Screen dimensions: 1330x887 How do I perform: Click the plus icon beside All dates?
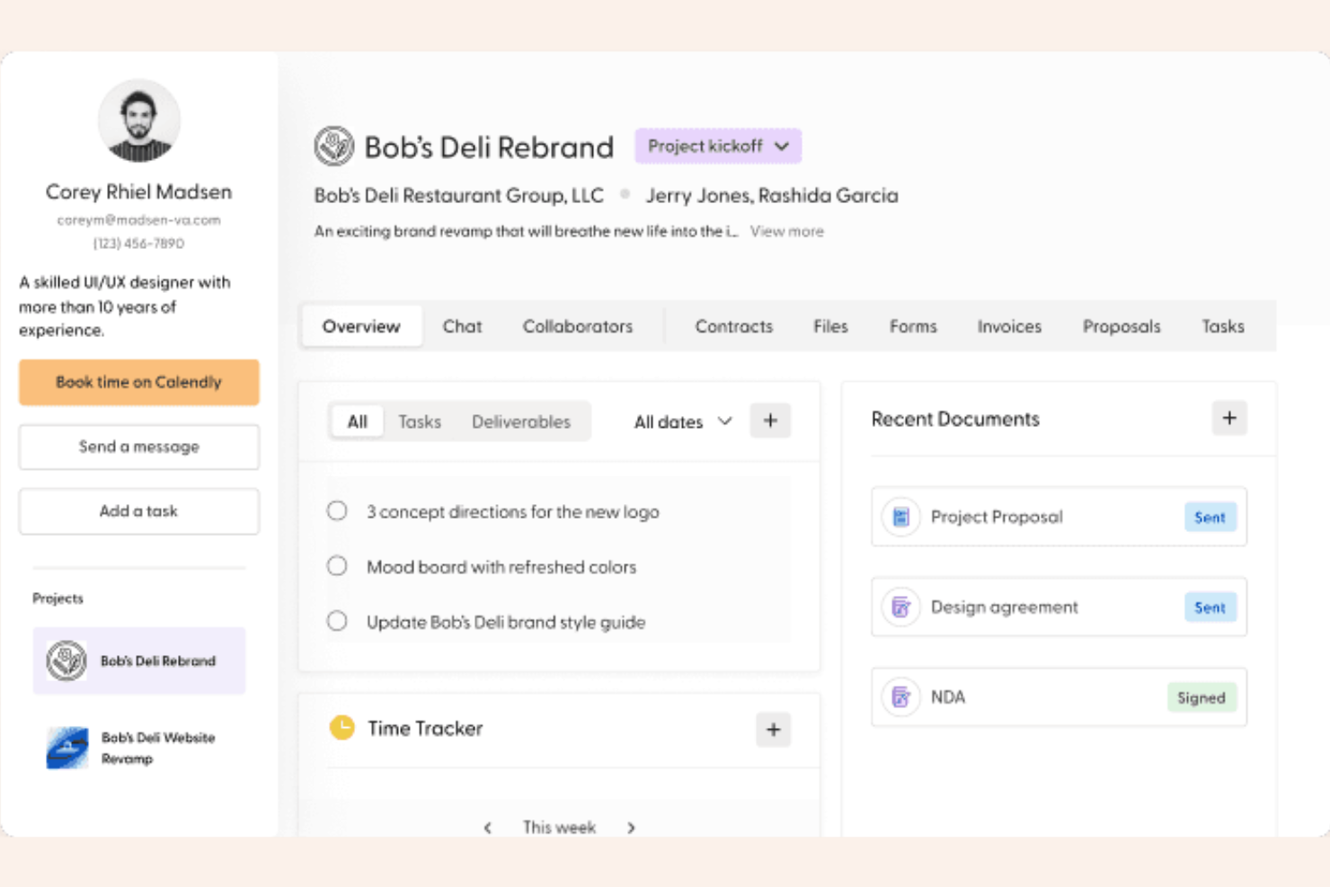(770, 421)
